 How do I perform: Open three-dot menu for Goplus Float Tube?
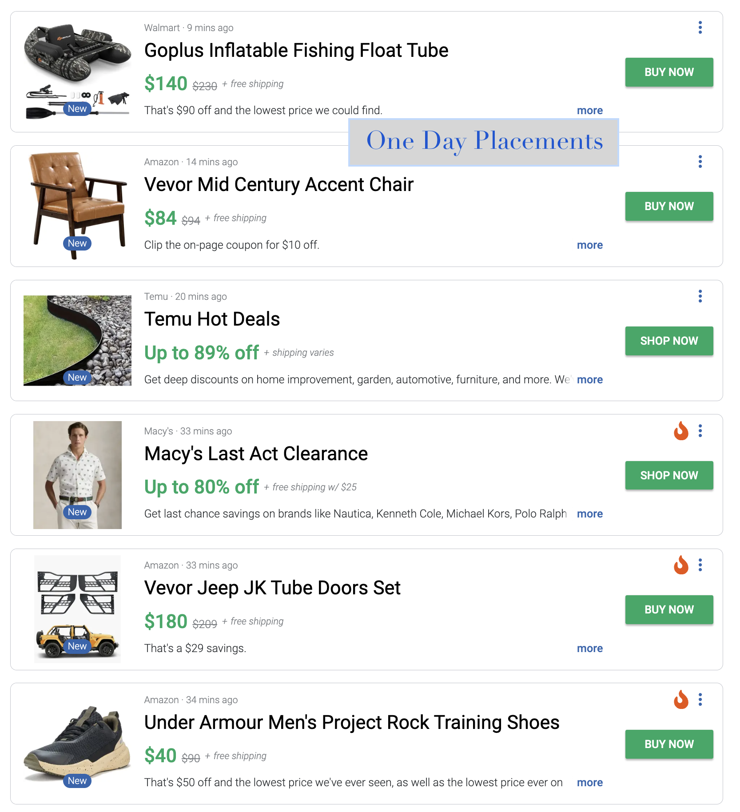point(700,28)
